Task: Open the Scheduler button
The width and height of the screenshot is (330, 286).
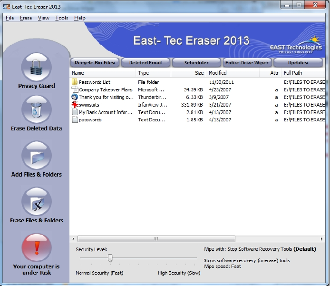Action: pos(196,62)
